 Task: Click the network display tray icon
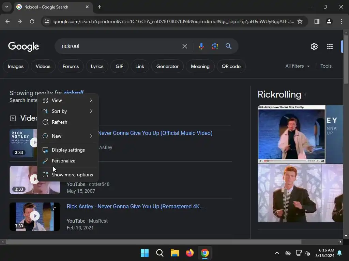click(299, 253)
